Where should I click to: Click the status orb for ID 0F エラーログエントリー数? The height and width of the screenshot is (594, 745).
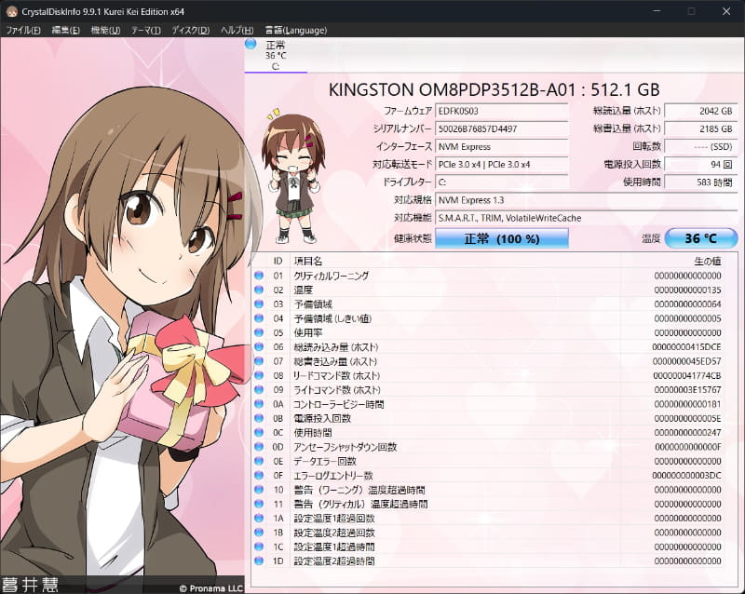click(259, 475)
